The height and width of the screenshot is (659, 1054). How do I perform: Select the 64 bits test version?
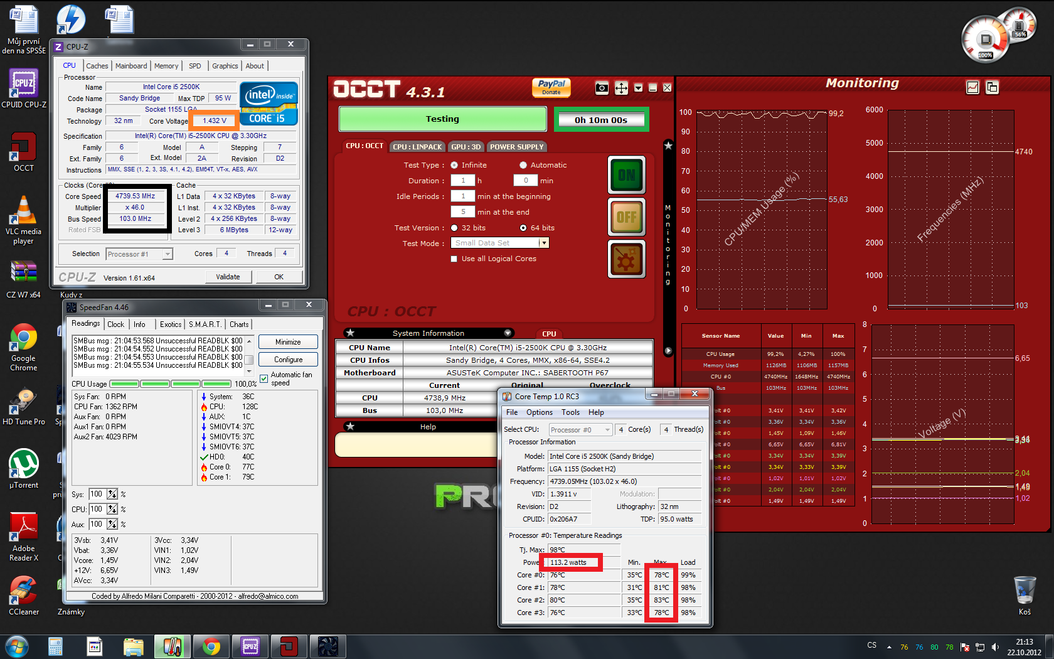tap(523, 228)
